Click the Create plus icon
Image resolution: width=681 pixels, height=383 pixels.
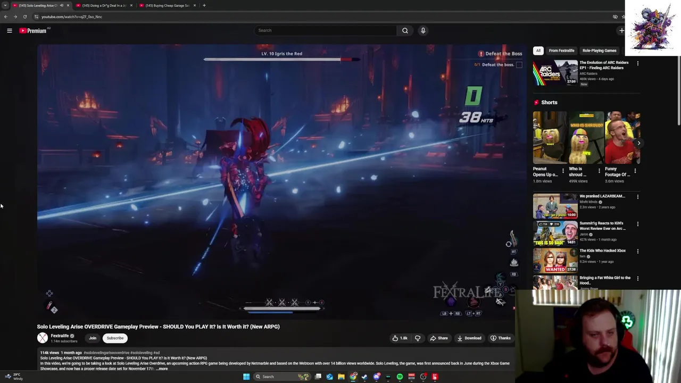click(x=621, y=30)
